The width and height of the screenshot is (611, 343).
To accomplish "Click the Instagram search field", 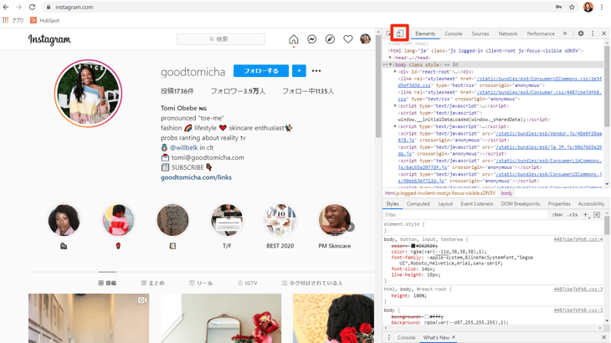I will tap(221, 39).
